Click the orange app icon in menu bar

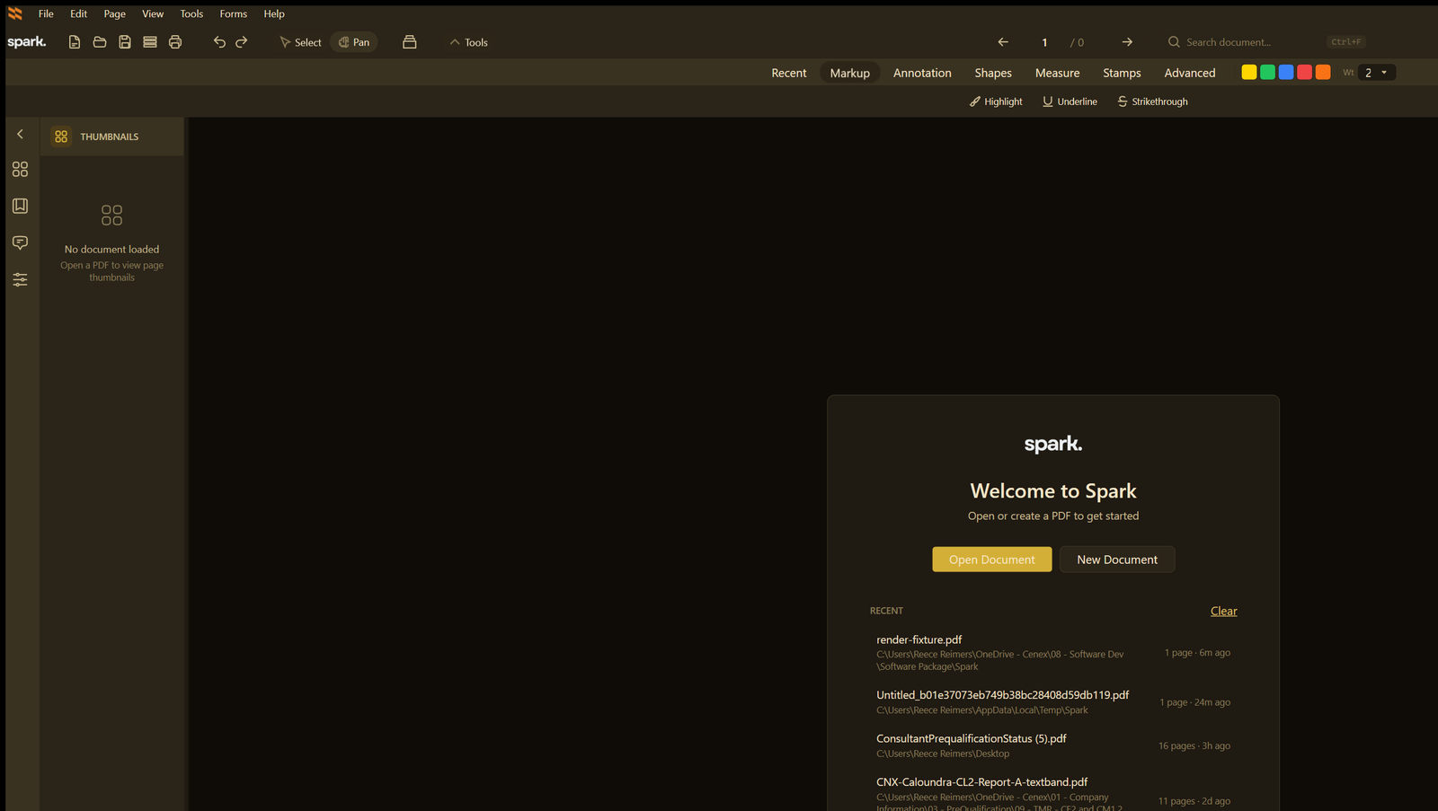point(14,13)
